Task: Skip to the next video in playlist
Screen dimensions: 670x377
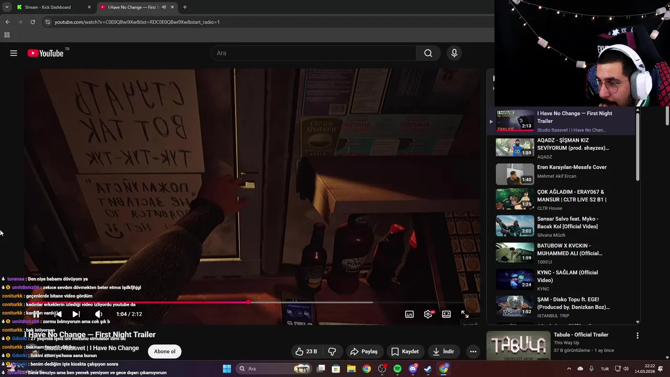Action: point(76,314)
